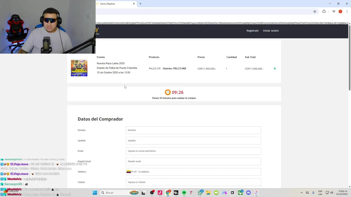Open the Xbox taskbar icon
Viewport: 351px width, 197px height.
tap(240, 193)
